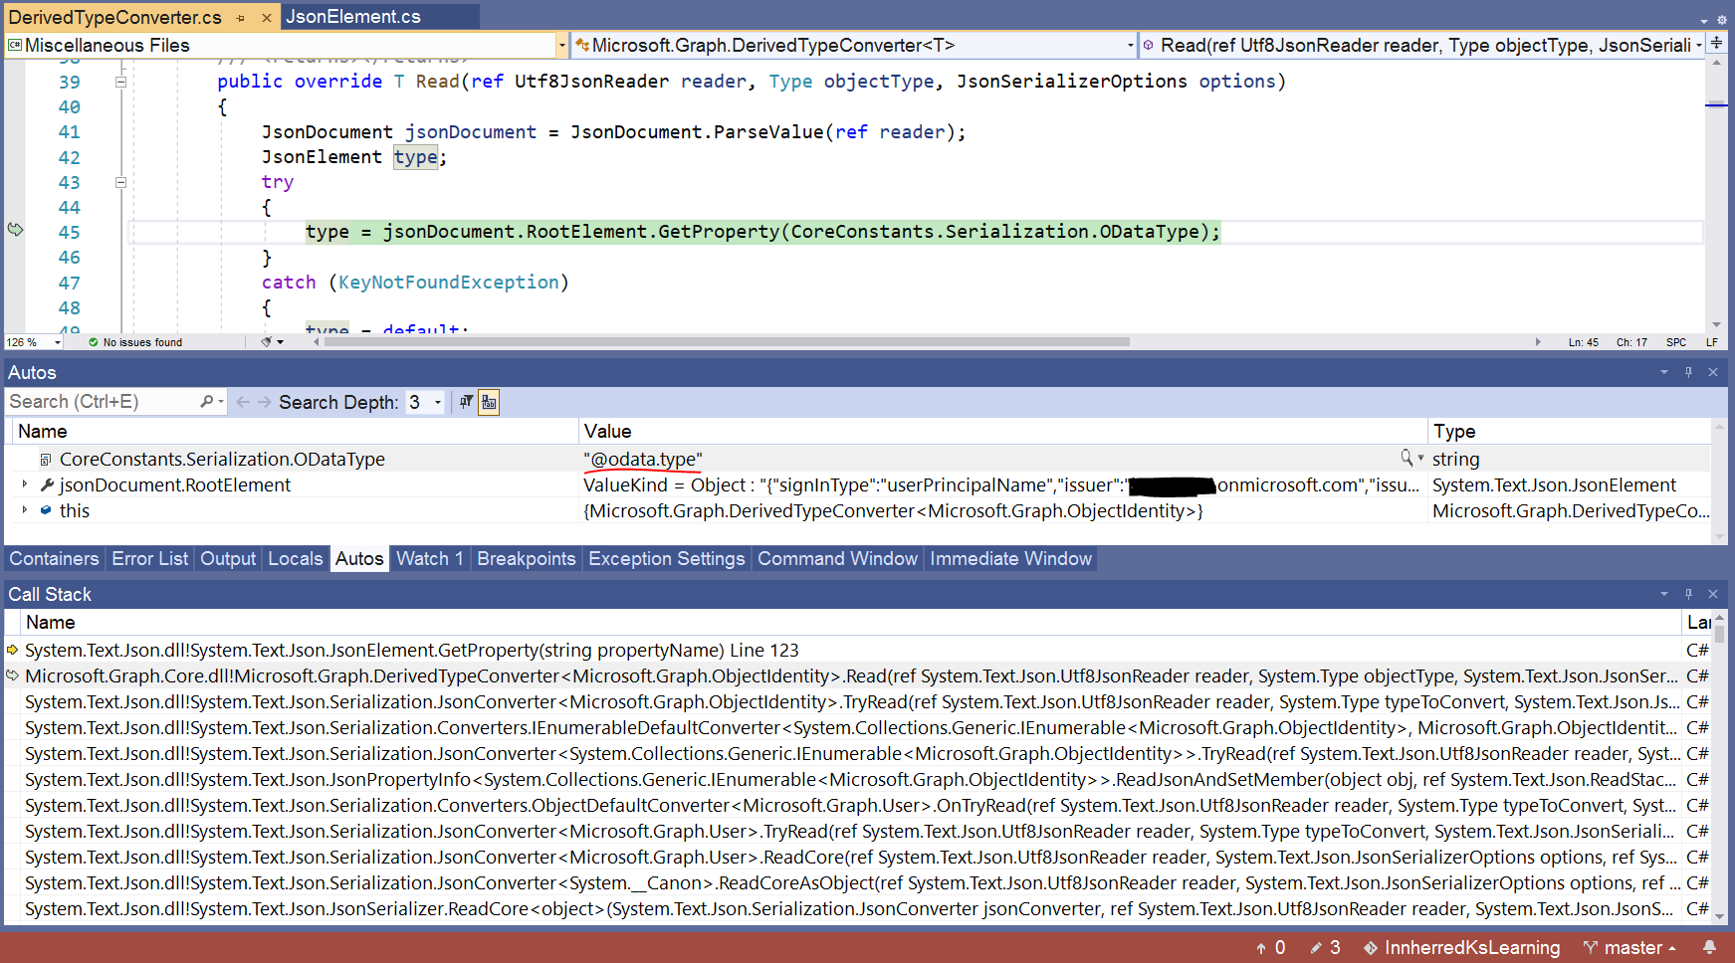This screenshot has width=1735, height=963.
Task: Expand jsonDocument.RootElement in the Autos window
Action: click(x=24, y=484)
